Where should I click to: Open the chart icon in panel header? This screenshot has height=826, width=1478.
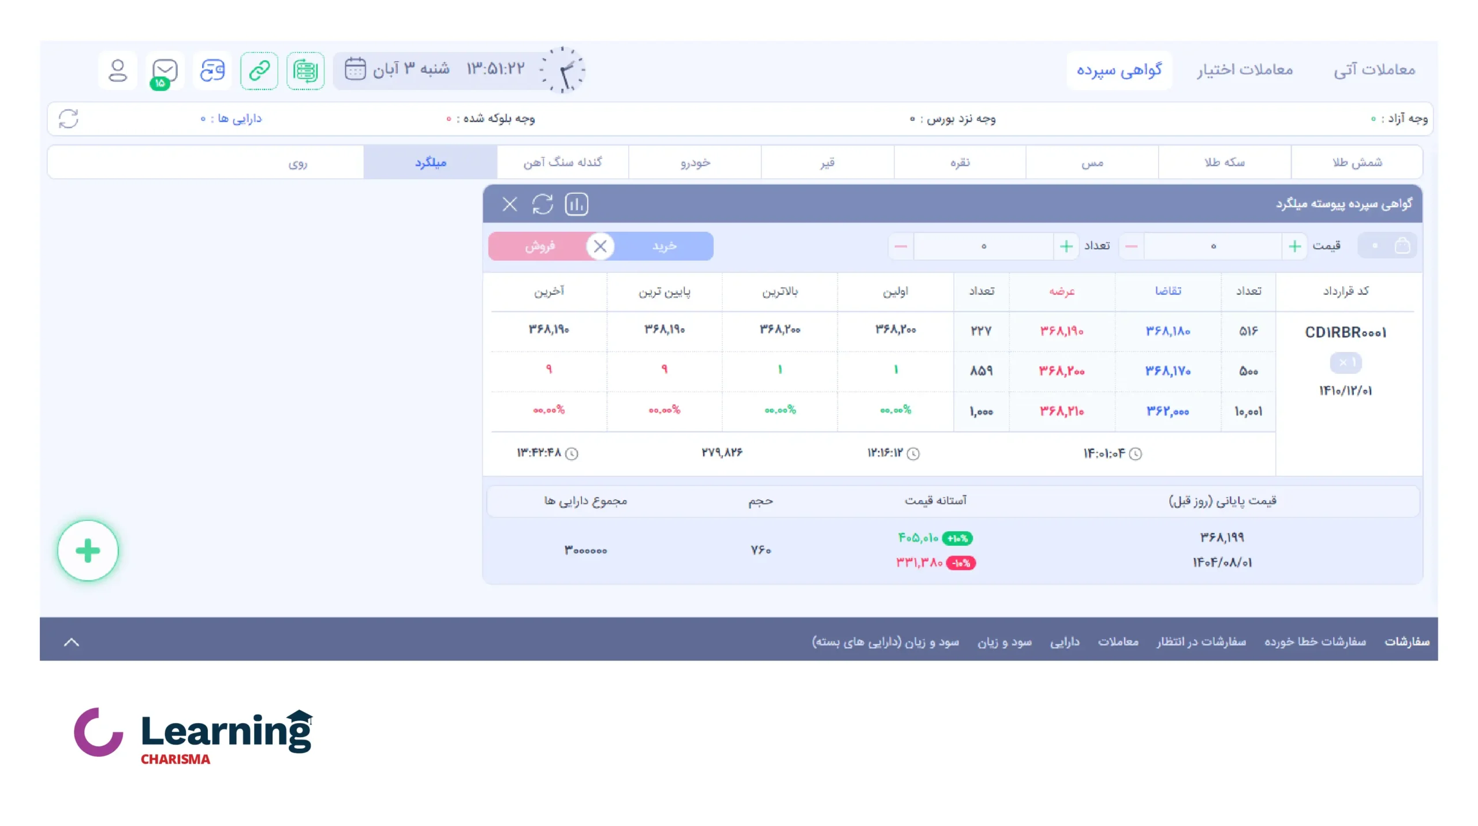(576, 204)
